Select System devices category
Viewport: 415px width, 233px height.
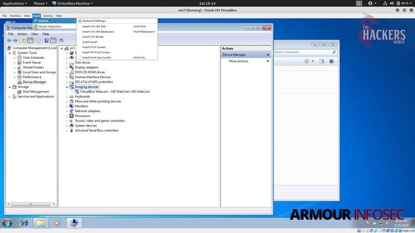click(86, 126)
